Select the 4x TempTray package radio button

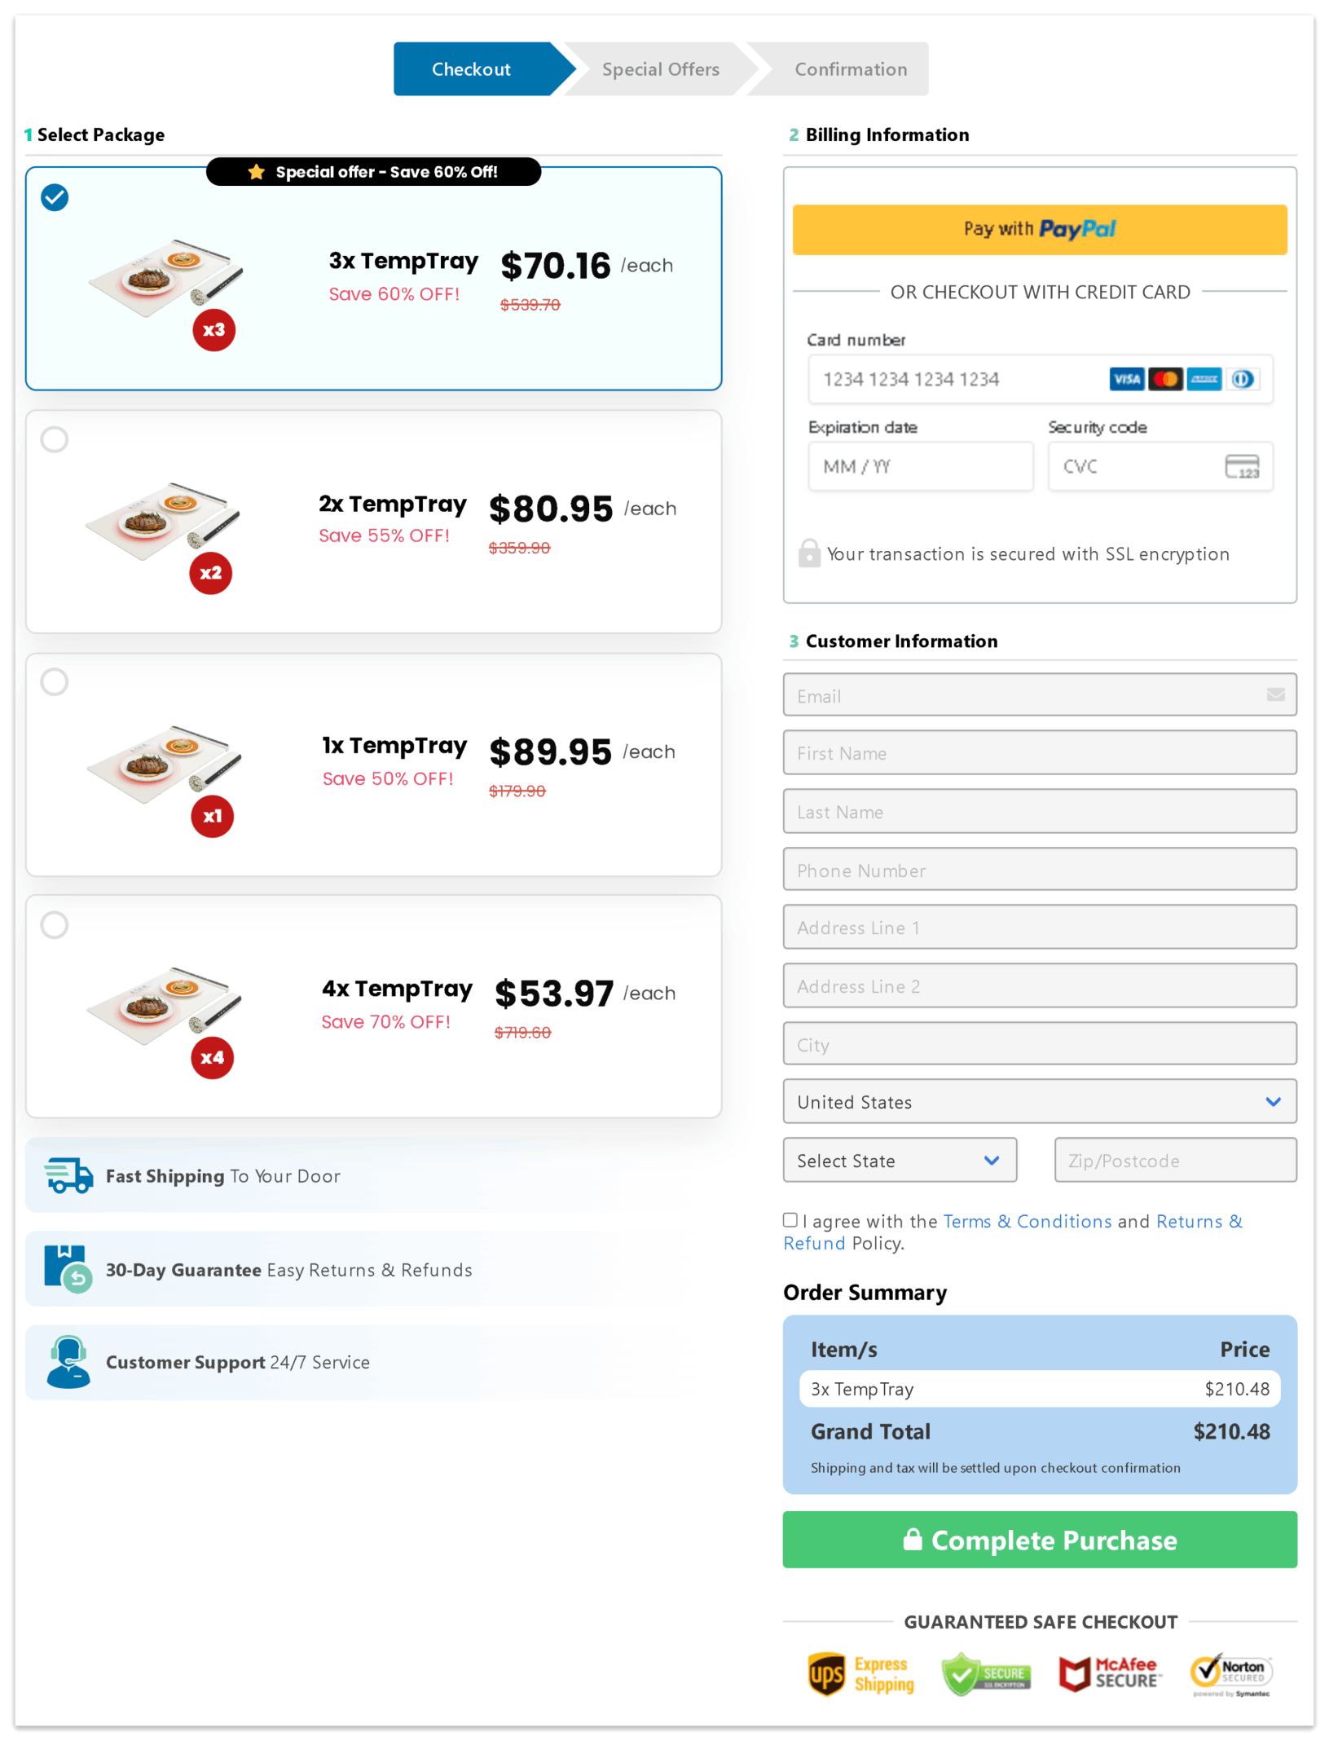55,924
